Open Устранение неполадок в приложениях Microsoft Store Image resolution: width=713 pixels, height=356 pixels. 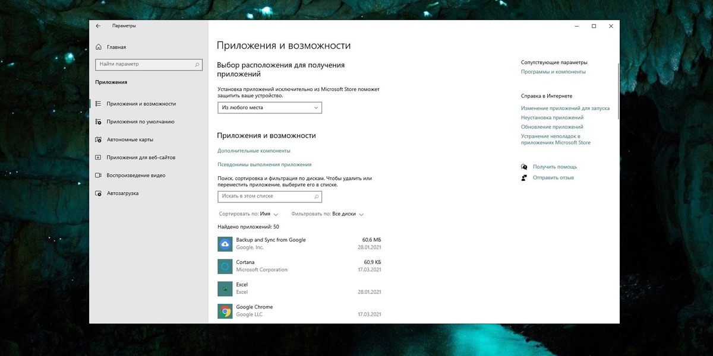point(556,139)
